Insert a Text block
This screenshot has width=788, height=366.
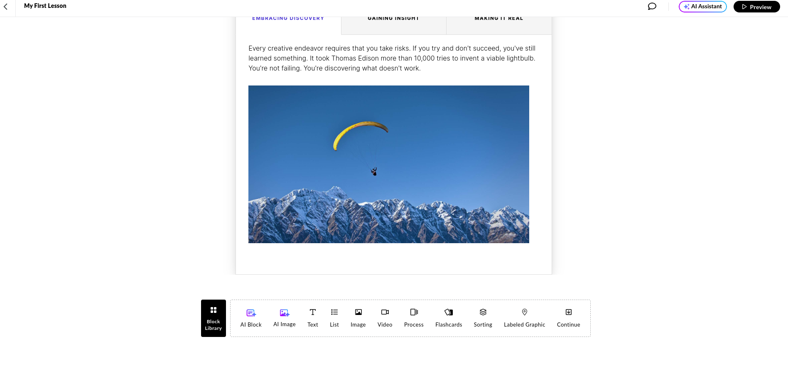pyautogui.click(x=313, y=318)
